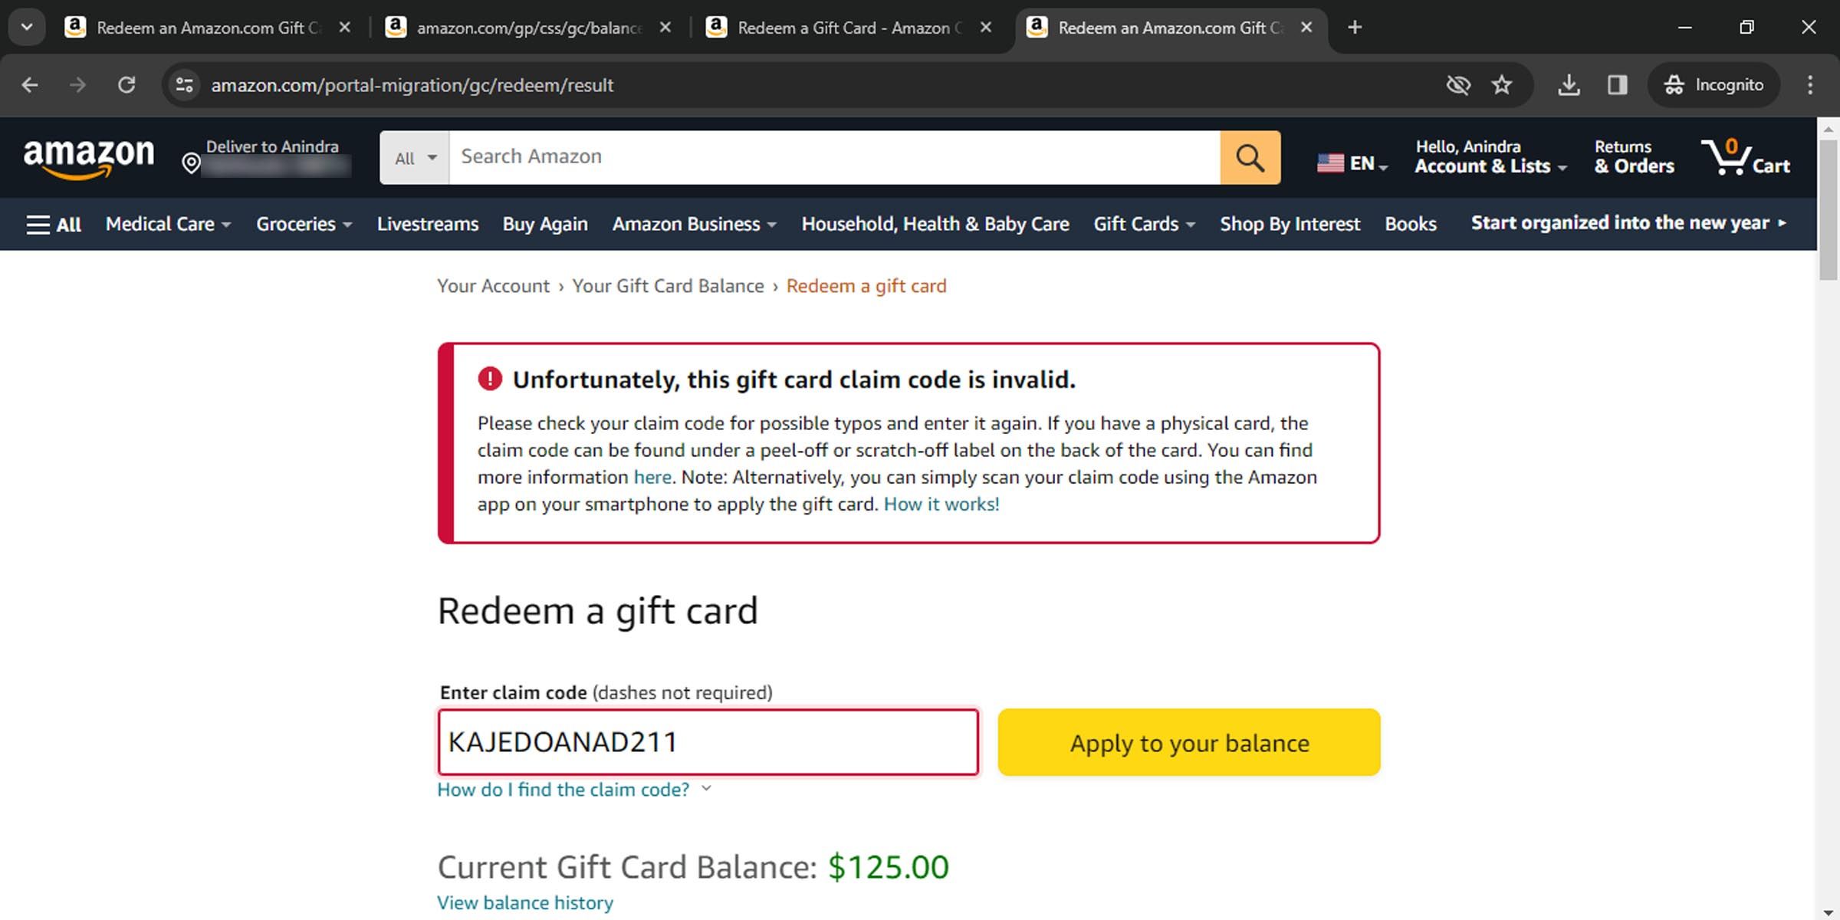Open the browser Downloads icon

(x=1569, y=85)
